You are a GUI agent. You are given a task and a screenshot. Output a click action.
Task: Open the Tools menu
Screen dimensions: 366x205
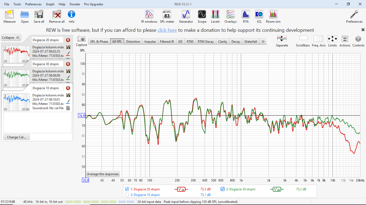pos(17,4)
